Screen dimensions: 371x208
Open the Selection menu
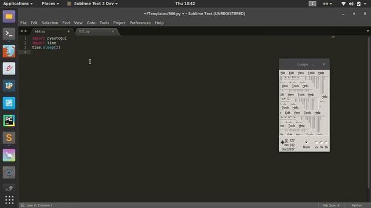[x=50, y=23]
